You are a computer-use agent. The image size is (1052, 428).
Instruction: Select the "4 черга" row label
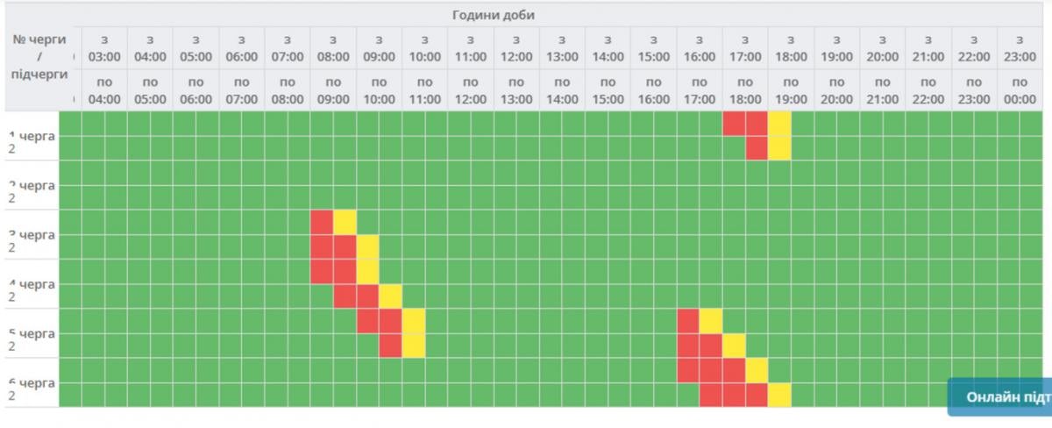[32, 284]
